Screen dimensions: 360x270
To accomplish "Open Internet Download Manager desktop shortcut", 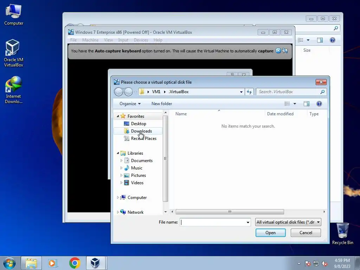I will click(x=13, y=90).
